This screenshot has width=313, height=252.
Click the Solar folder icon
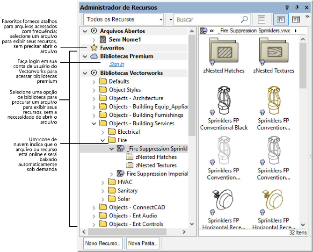(112, 199)
